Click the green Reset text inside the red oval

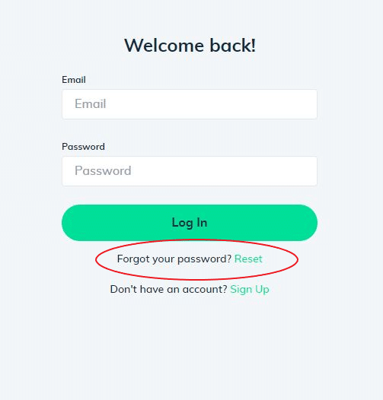tap(248, 259)
